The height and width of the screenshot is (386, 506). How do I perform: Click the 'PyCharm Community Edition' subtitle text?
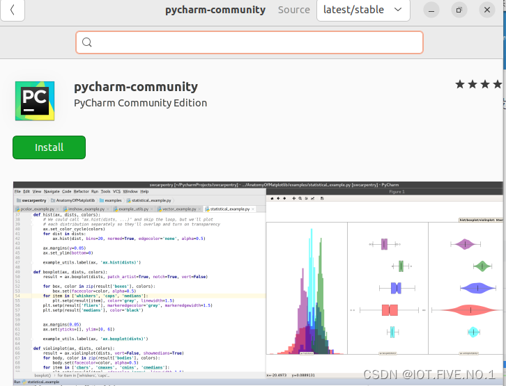pyautogui.click(x=140, y=103)
